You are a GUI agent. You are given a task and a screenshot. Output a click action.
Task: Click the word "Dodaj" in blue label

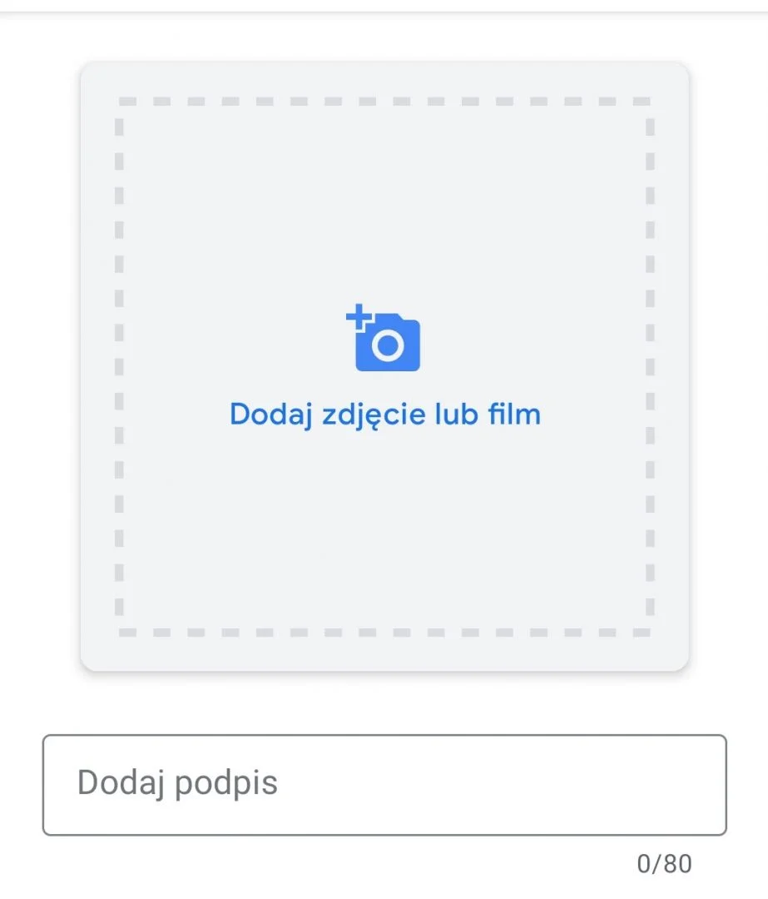tap(265, 414)
